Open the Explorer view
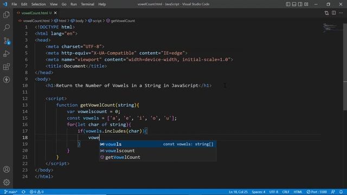The height and width of the screenshot is (195, 347). pyautogui.click(x=7, y=15)
